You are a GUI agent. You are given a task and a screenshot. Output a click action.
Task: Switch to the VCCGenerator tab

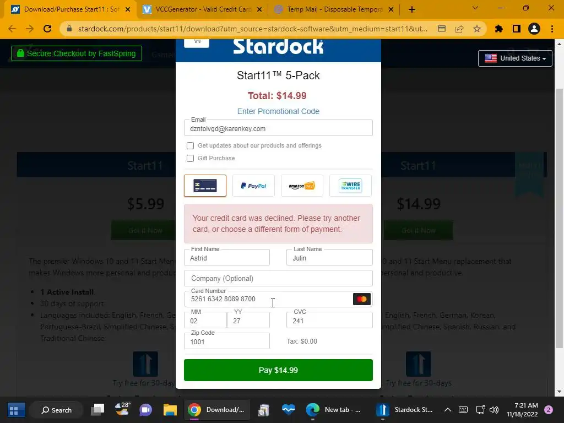(x=202, y=9)
